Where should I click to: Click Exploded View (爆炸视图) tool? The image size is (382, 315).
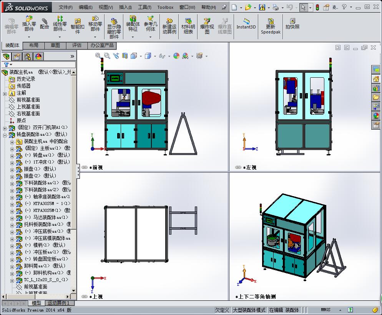pos(207,26)
